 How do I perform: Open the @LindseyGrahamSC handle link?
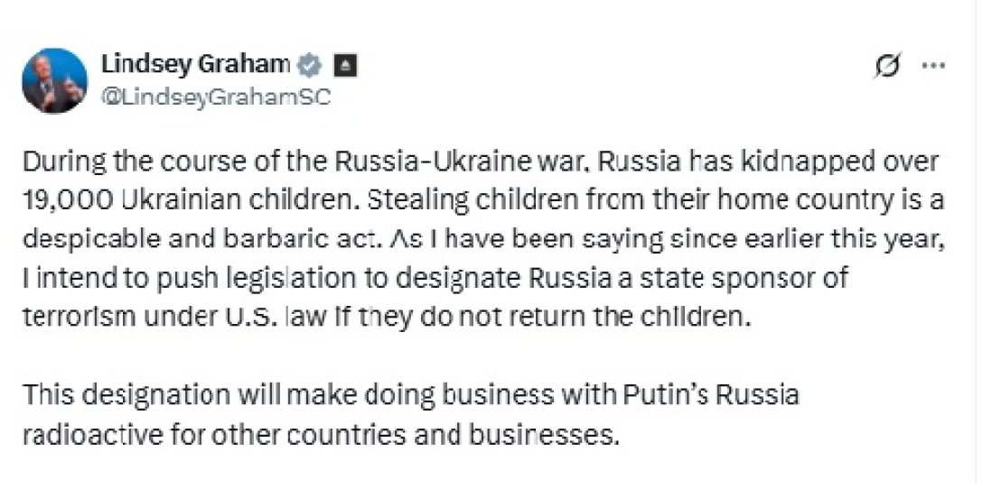tap(217, 97)
